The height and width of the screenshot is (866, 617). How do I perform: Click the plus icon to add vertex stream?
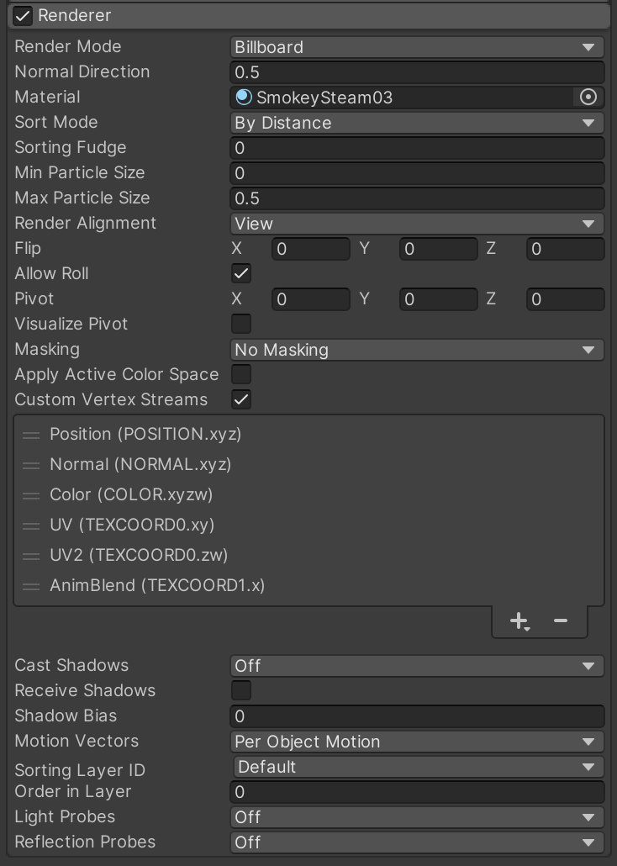point(519,621)
